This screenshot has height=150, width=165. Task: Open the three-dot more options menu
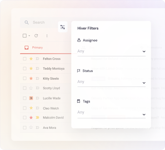coord(47,36)
